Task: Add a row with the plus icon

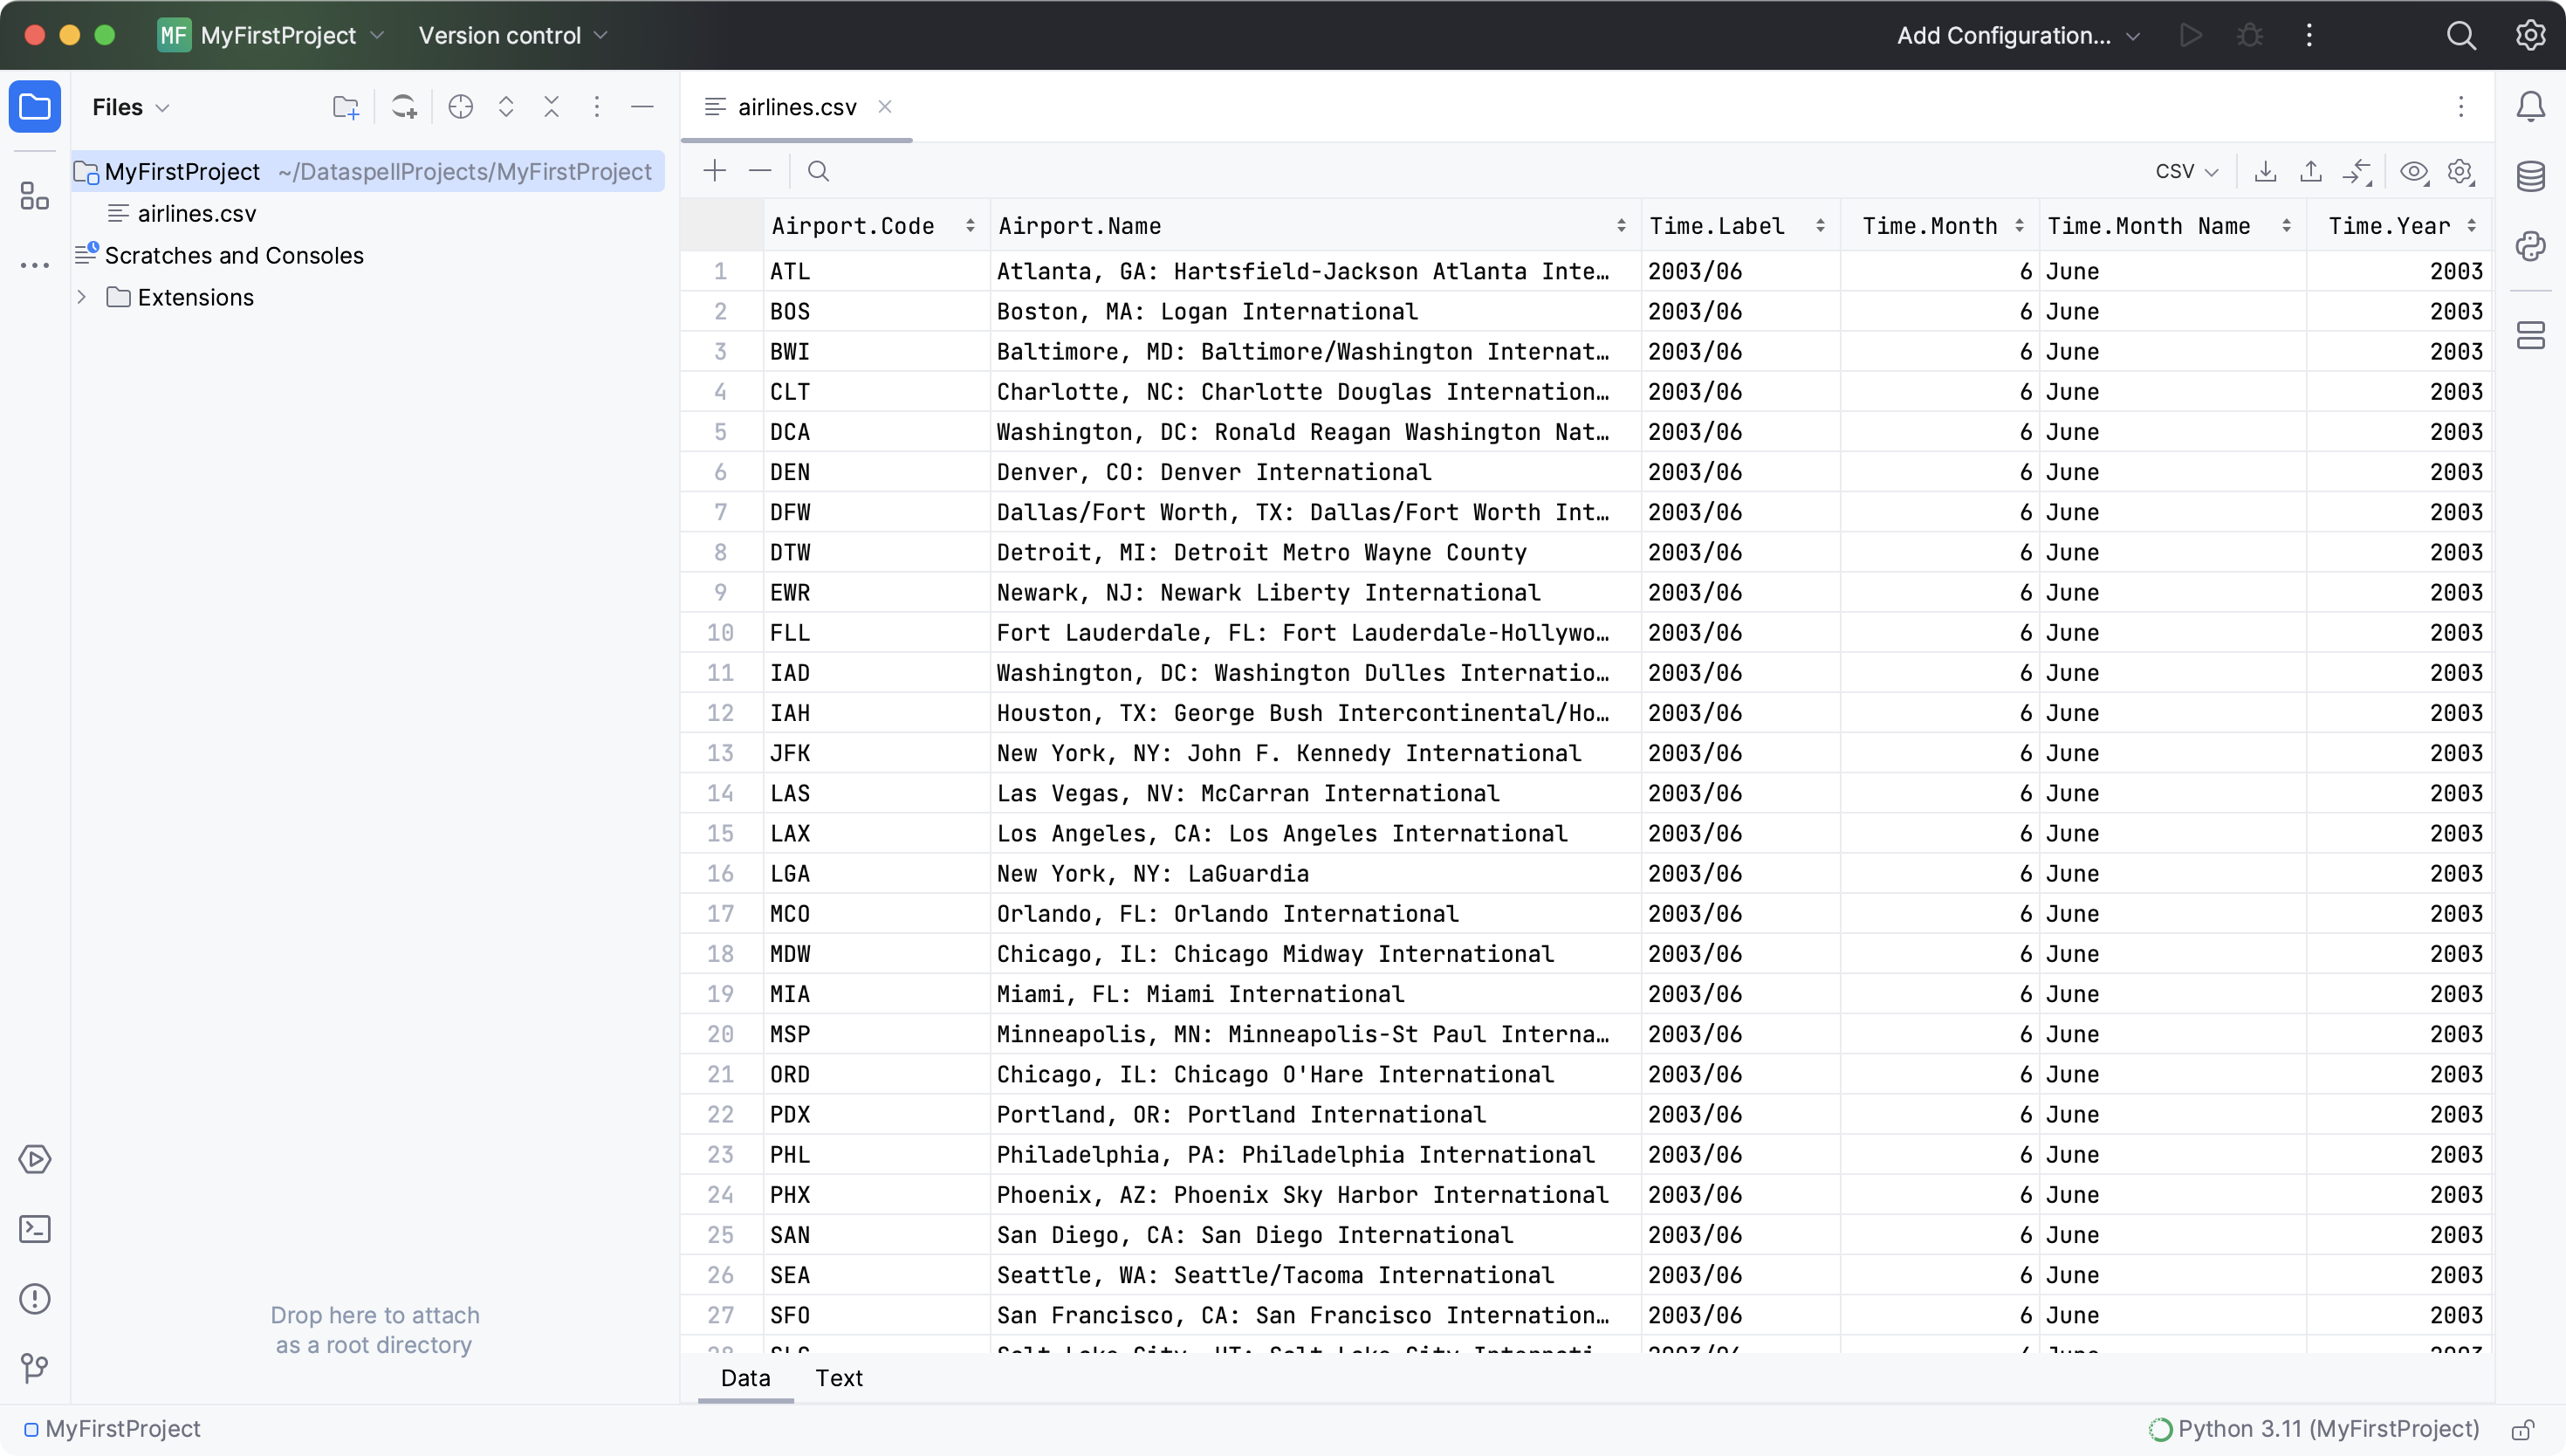Action: coord(715,171)
